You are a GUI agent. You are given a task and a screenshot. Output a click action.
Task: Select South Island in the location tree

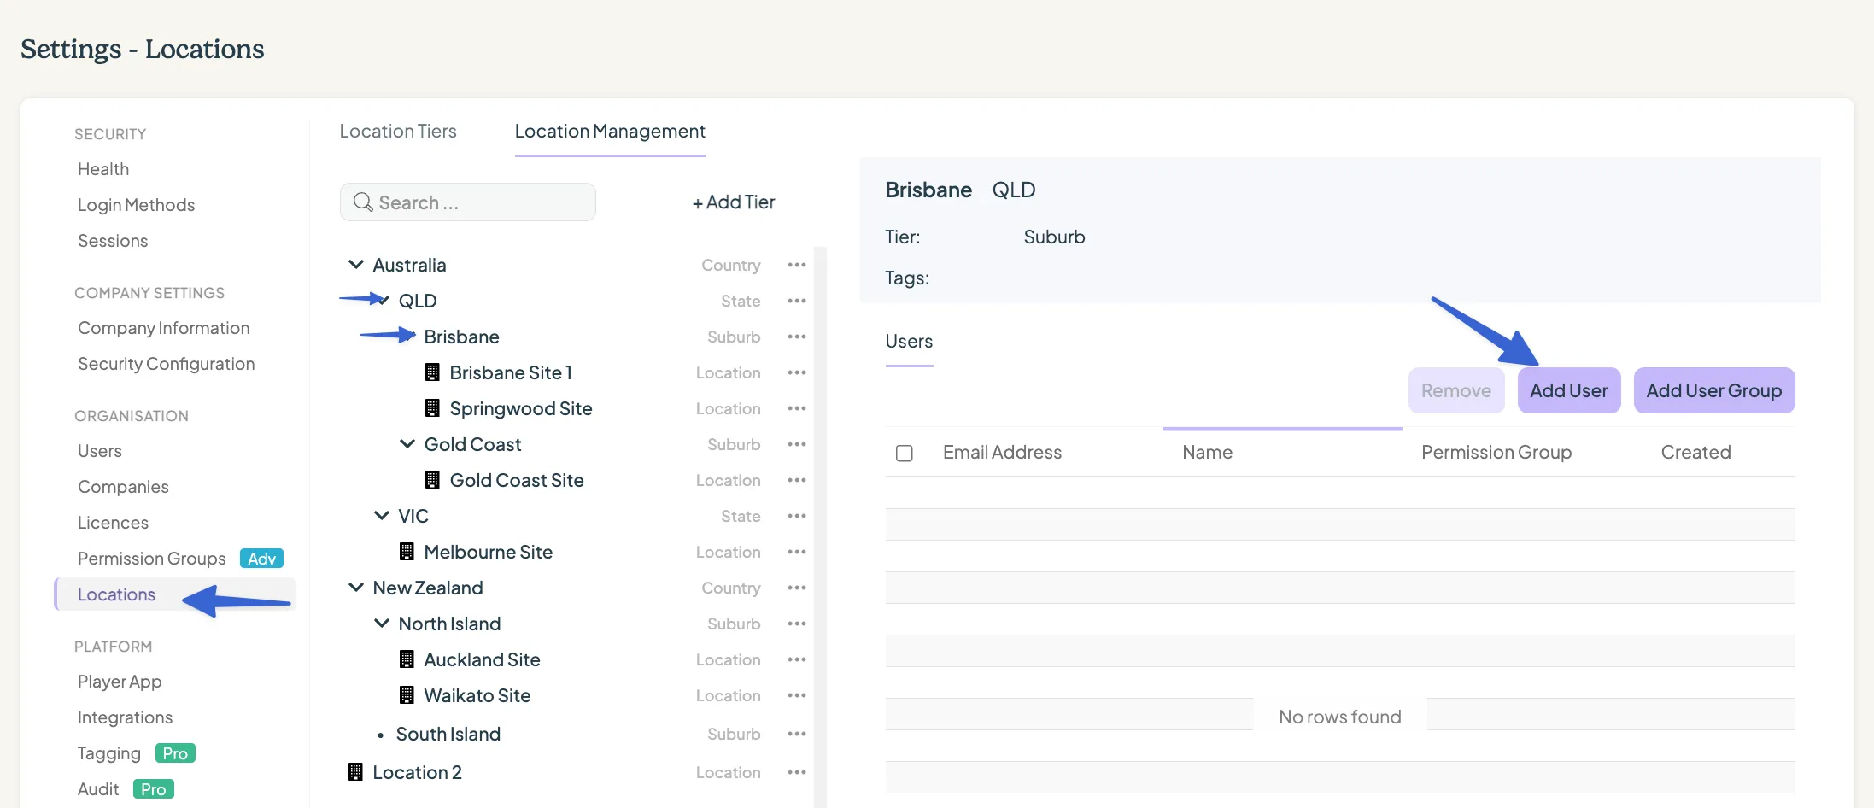(x=448, y=734)
